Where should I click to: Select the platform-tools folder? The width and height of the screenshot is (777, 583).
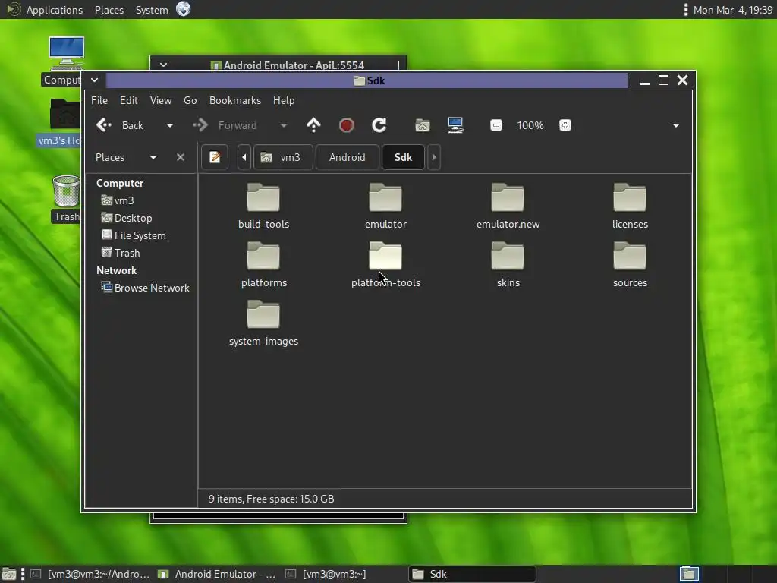[385, 264]
